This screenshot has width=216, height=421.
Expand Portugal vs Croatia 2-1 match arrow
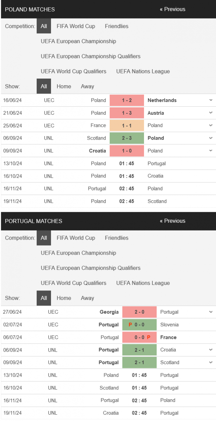(x=211, y=350)
